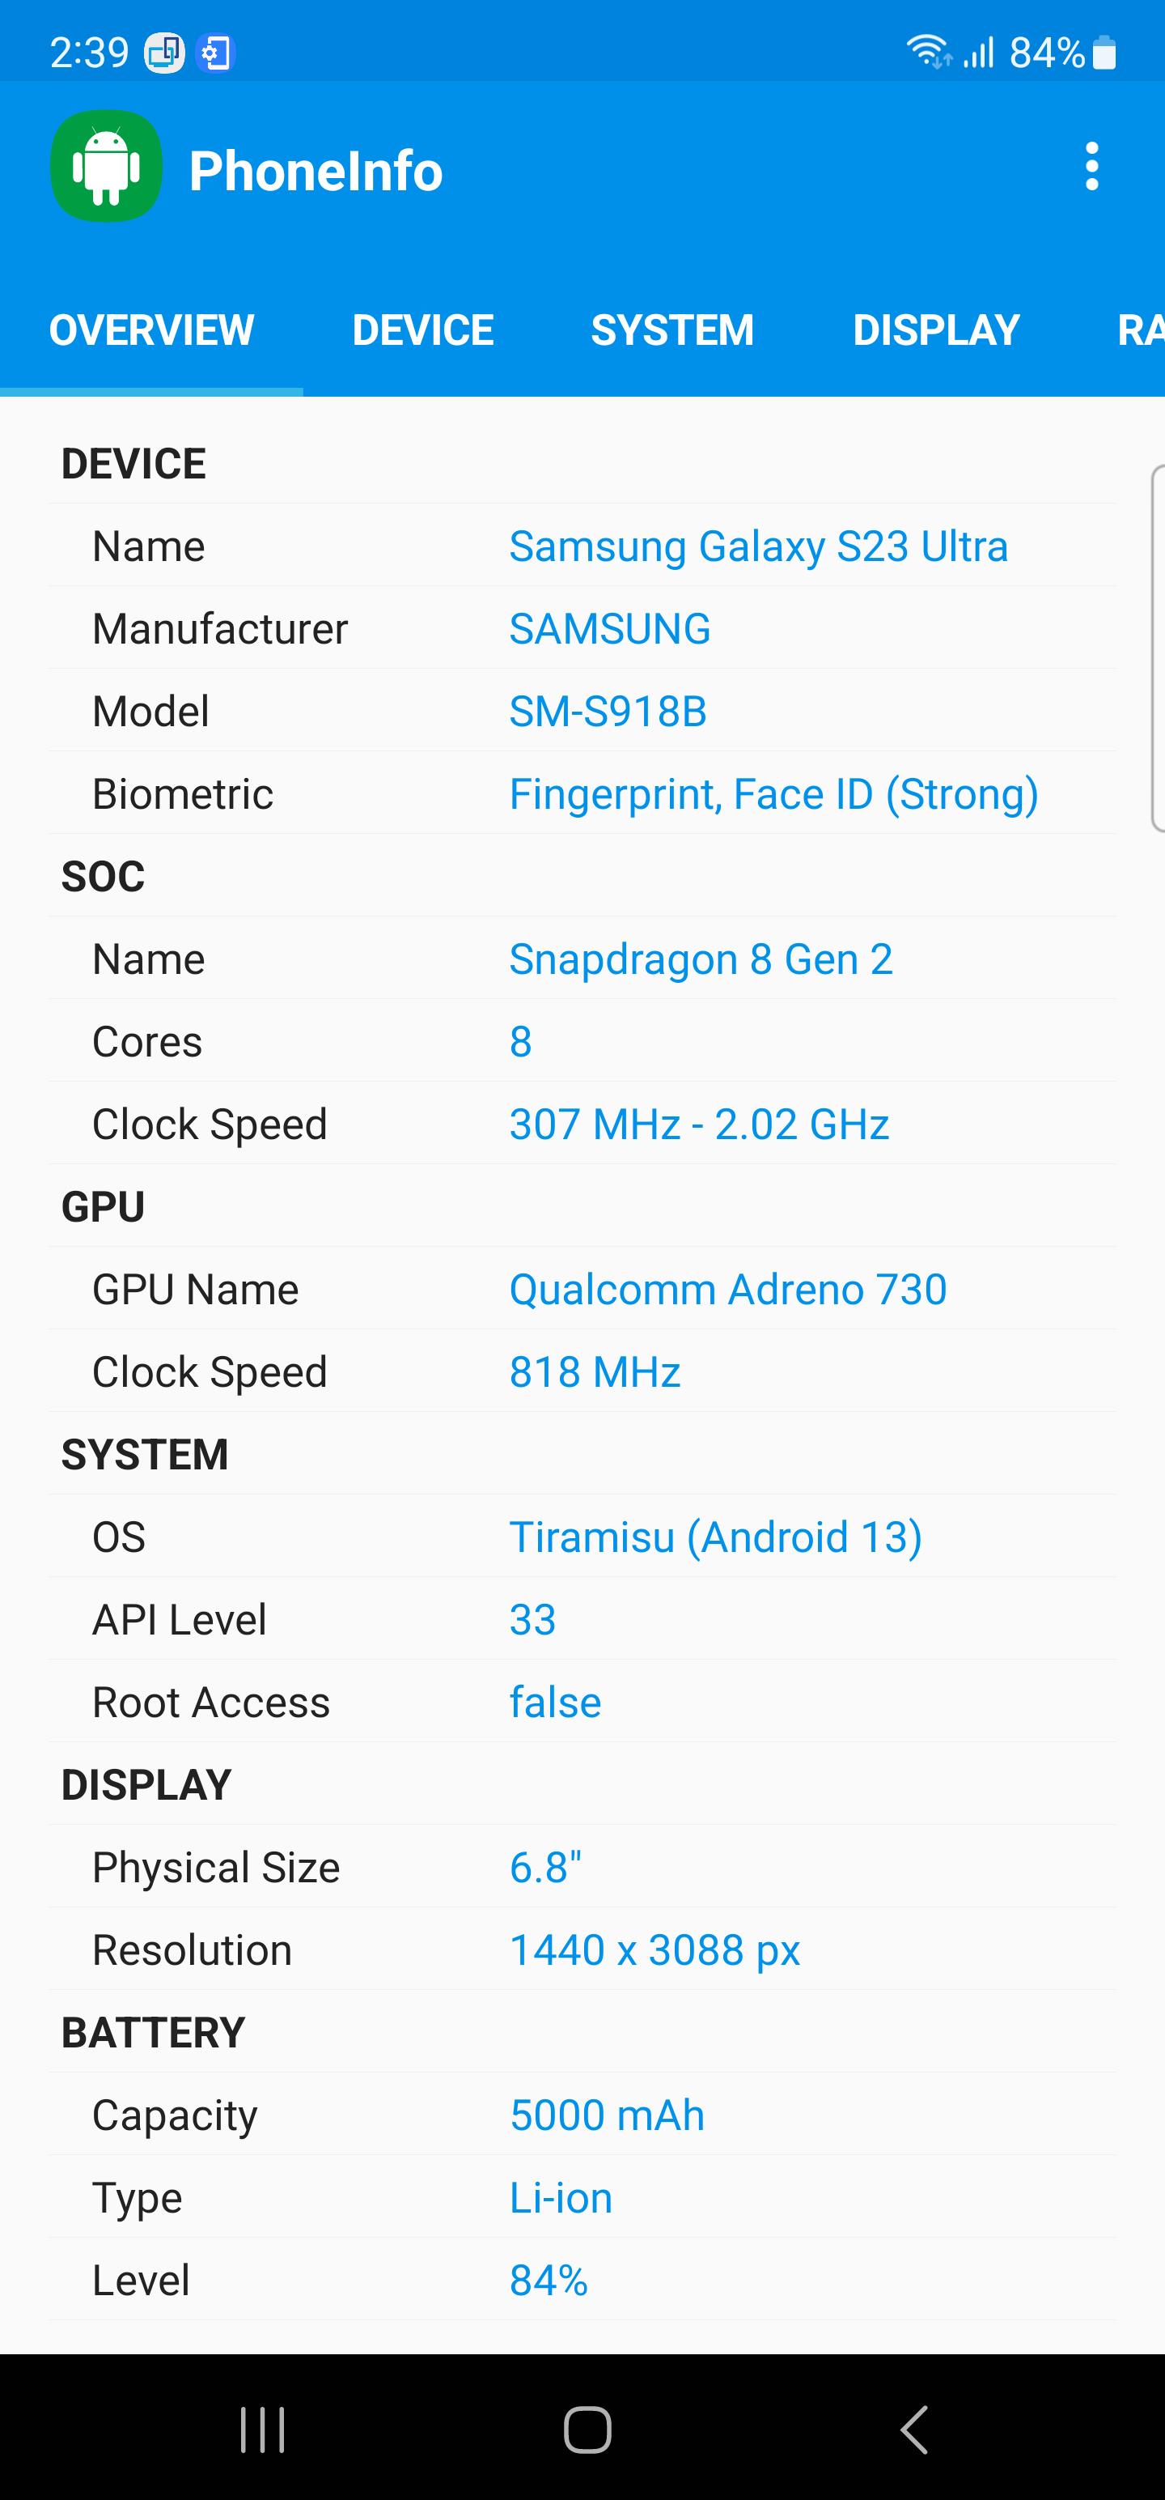Tap the green PhoneInfo Android app icon
The image size is (1165, 2500).
pos(106,167)
